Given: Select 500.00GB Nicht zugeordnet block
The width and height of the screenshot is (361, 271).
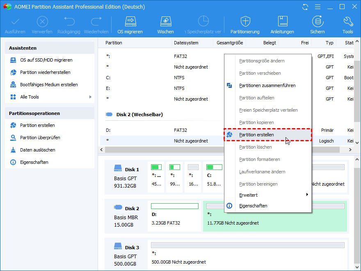Looking at the screenshot, I should [248, 255].
